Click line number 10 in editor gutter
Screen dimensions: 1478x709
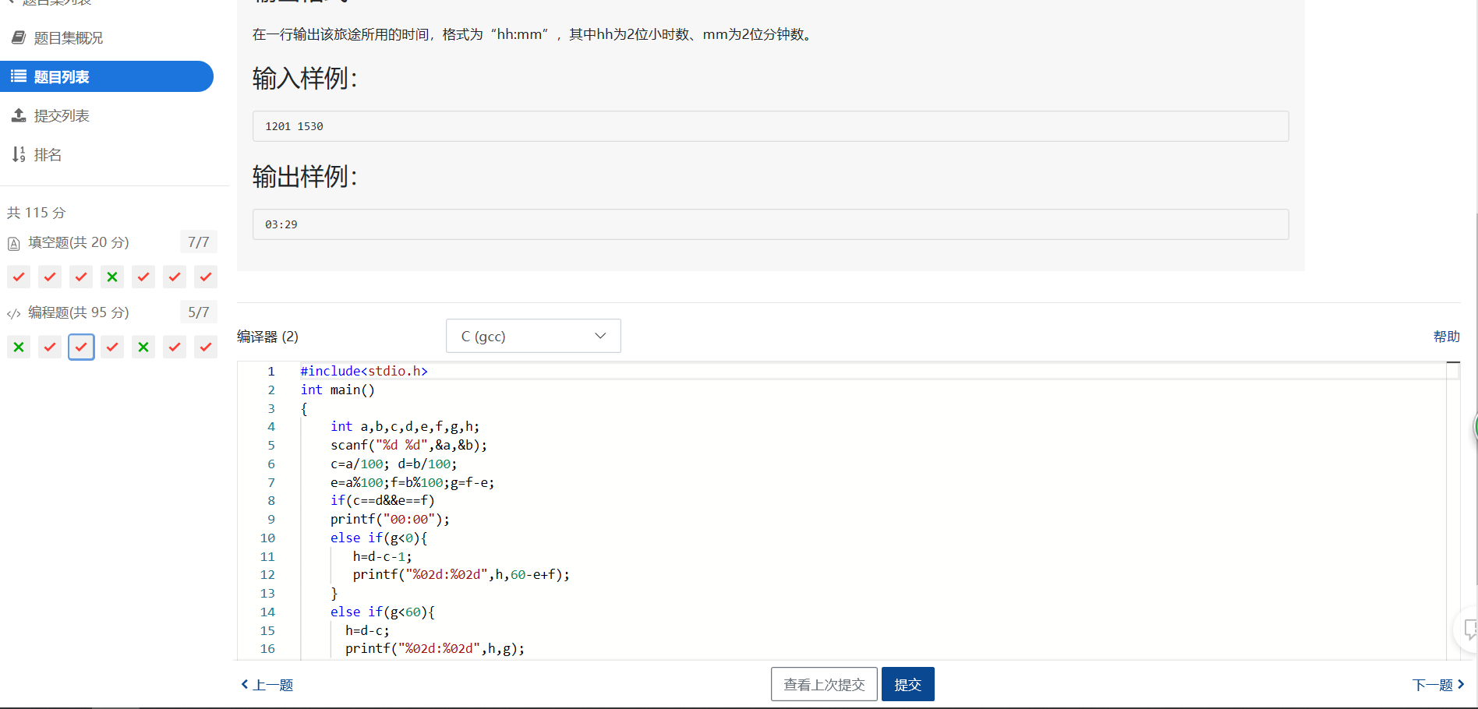267,538
